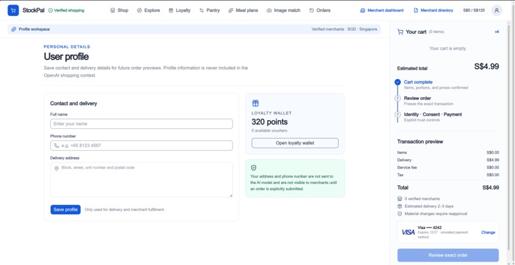
Task: Click the 'Your cart is empty.' message
Action: pos(448,49)
